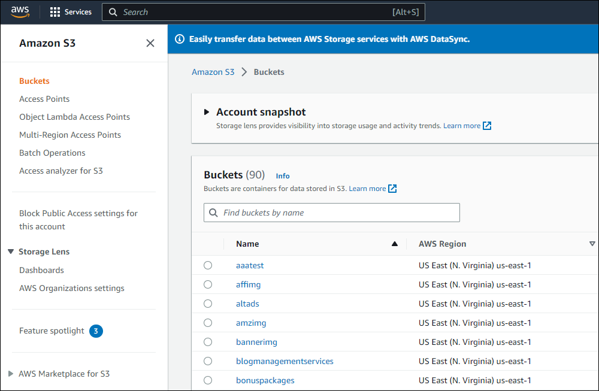The width and height of the screenshot is (599, 391).
Task: Click the Buckets breadcrumb text
Action: [x=269, y=72]
